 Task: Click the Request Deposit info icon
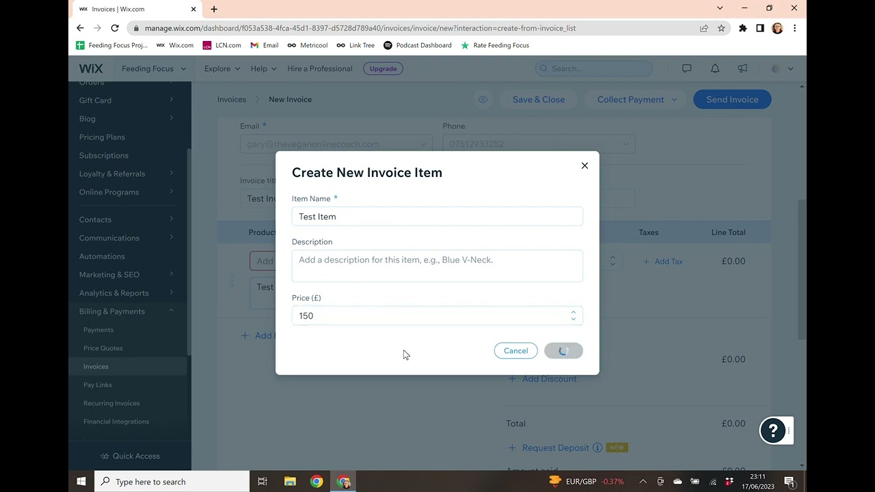coord(597,448)
